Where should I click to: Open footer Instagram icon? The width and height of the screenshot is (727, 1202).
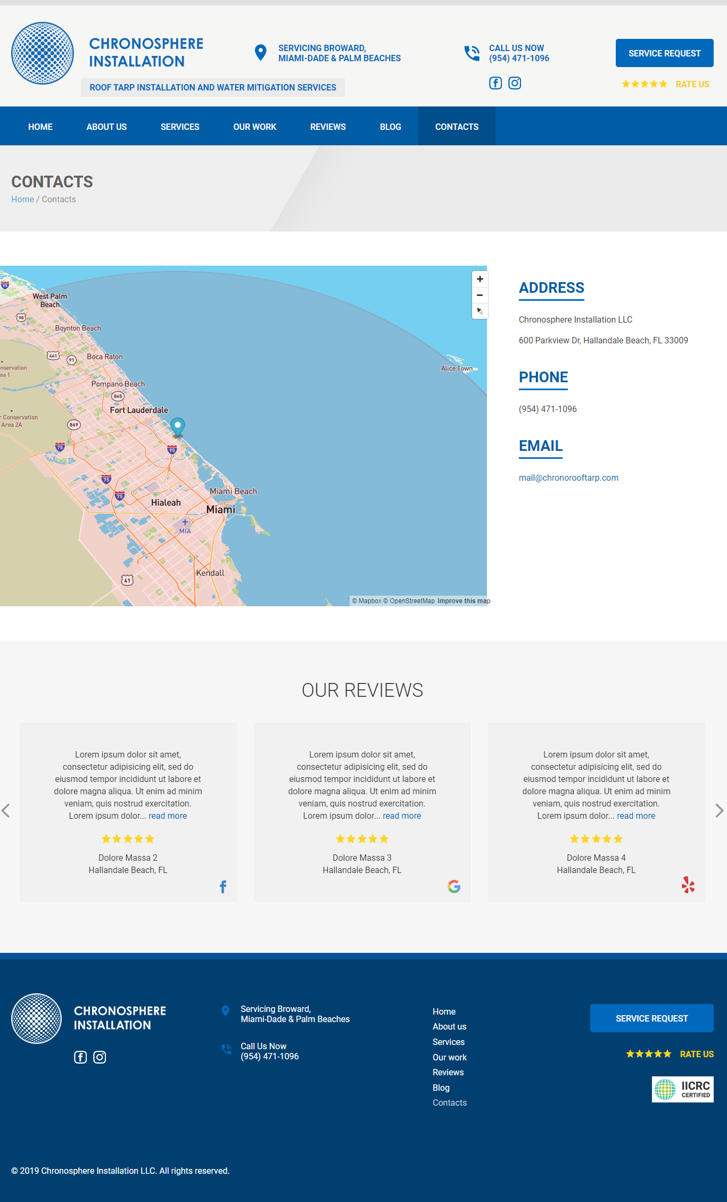pyautogui.click(x=100, y=1057)
